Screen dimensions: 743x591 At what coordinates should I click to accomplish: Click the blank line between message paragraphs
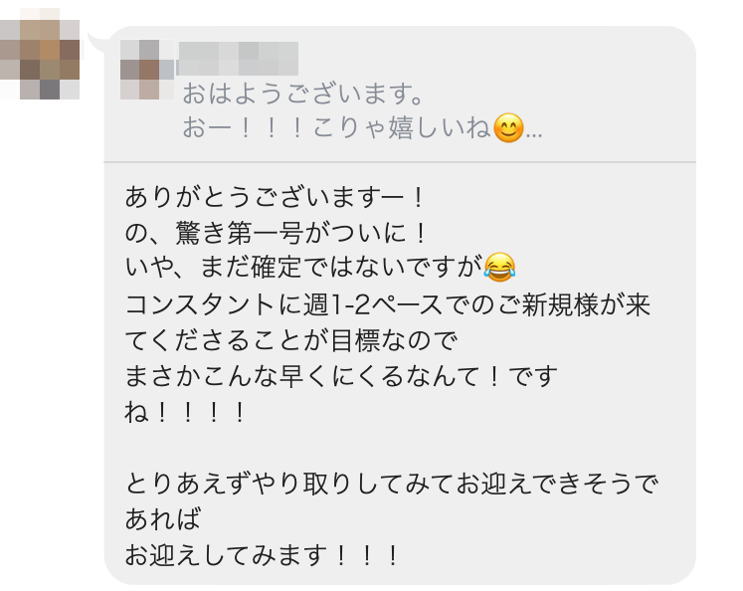pyautogui.click(x=398, y=448)
